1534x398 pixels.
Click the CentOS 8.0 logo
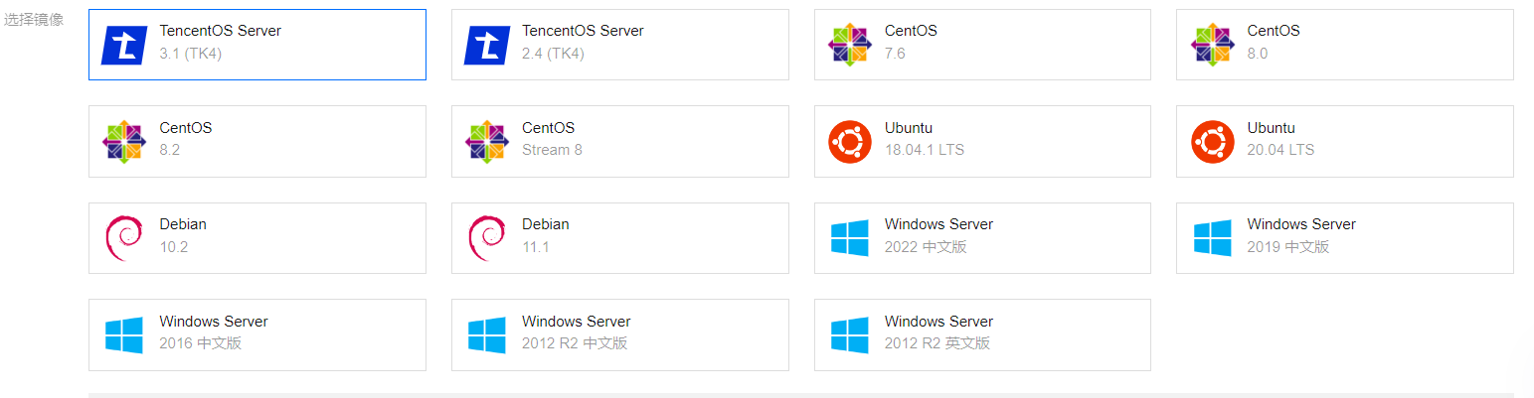[x=1213, y=45]
